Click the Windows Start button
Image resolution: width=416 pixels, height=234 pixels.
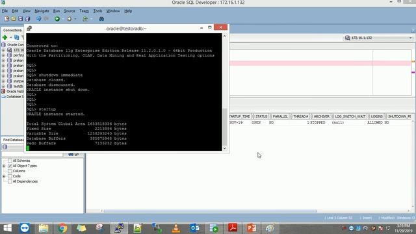pyautogui.click(x=7, y=228)
